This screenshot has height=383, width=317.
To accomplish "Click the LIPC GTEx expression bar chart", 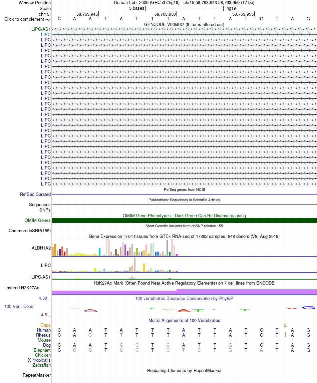I will (115, 265).
